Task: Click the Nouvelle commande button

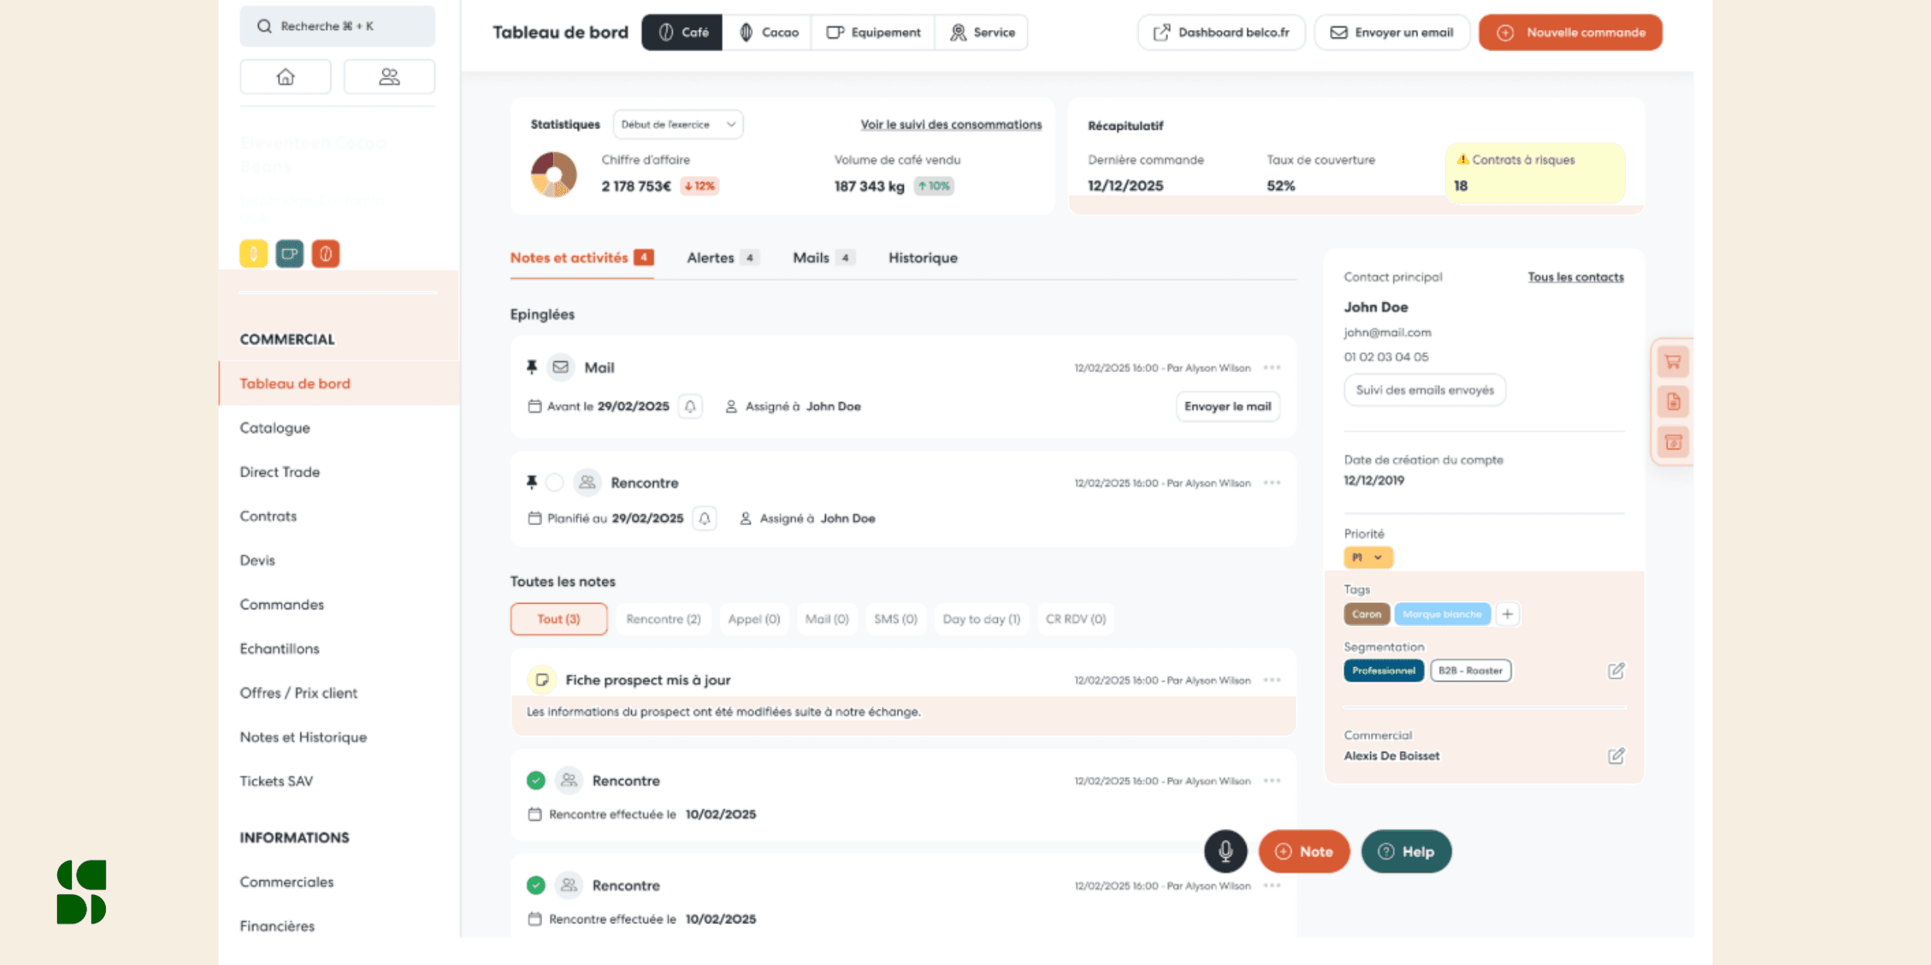Action: (x=1570, y=32)
